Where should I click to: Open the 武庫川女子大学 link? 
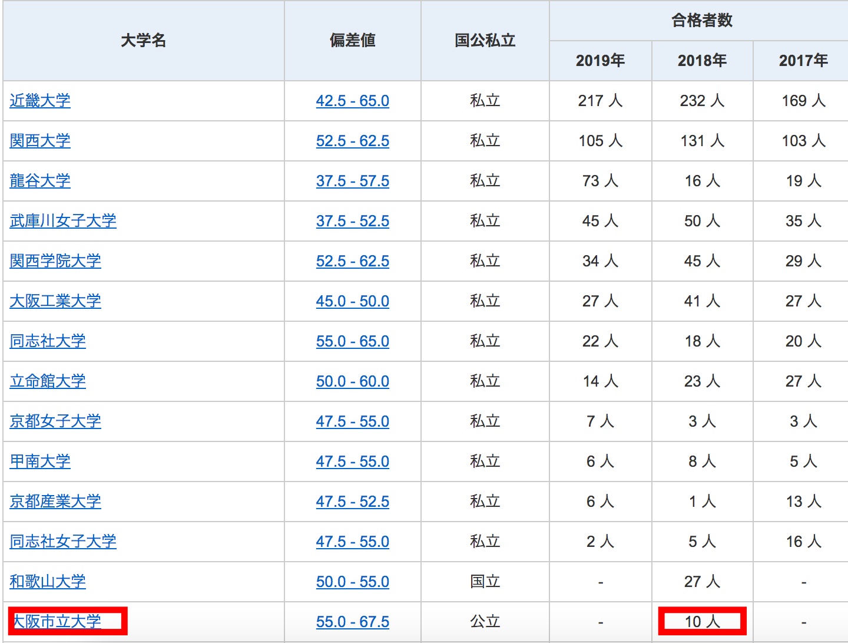pos(63,221)
